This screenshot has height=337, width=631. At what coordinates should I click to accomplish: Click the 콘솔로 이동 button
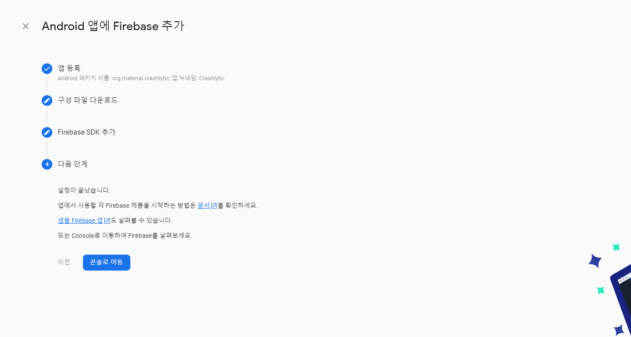pyautogui.click(x=106, y=262)
